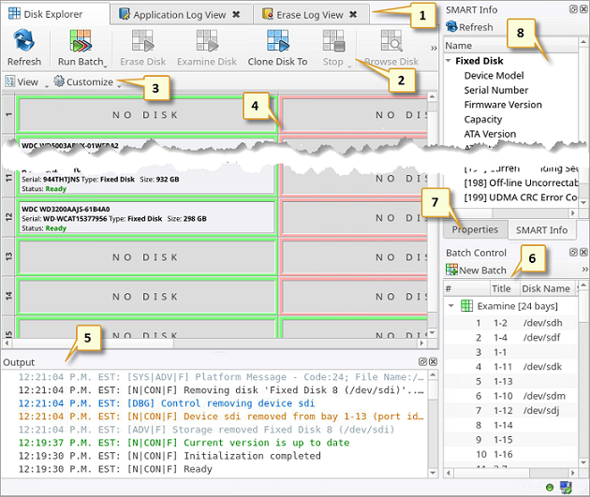Viewport: 590px width, 497px height.
Task: Undock the SMART Info panel
Action: click(573, 9)
